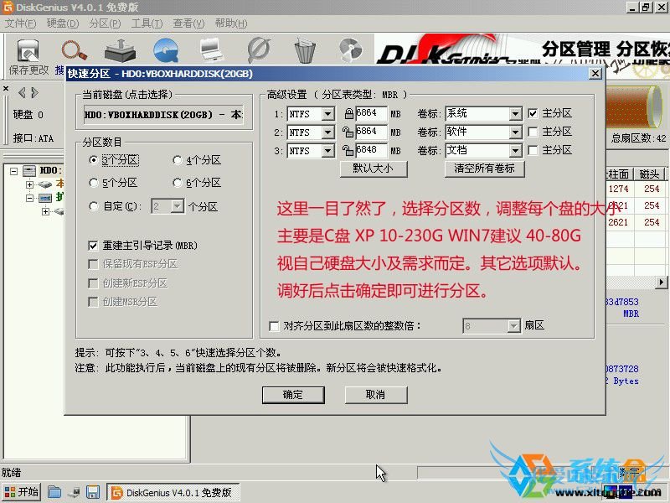
Task: Open the Tools (工具) menu
Action: [x=147, y=23]
